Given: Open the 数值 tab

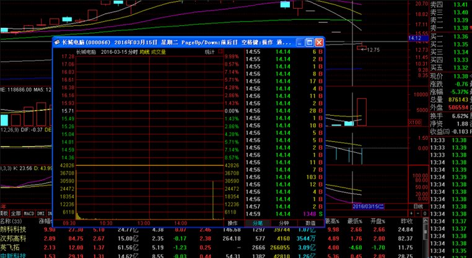Looking at the screenshot, I should point(312,223).
